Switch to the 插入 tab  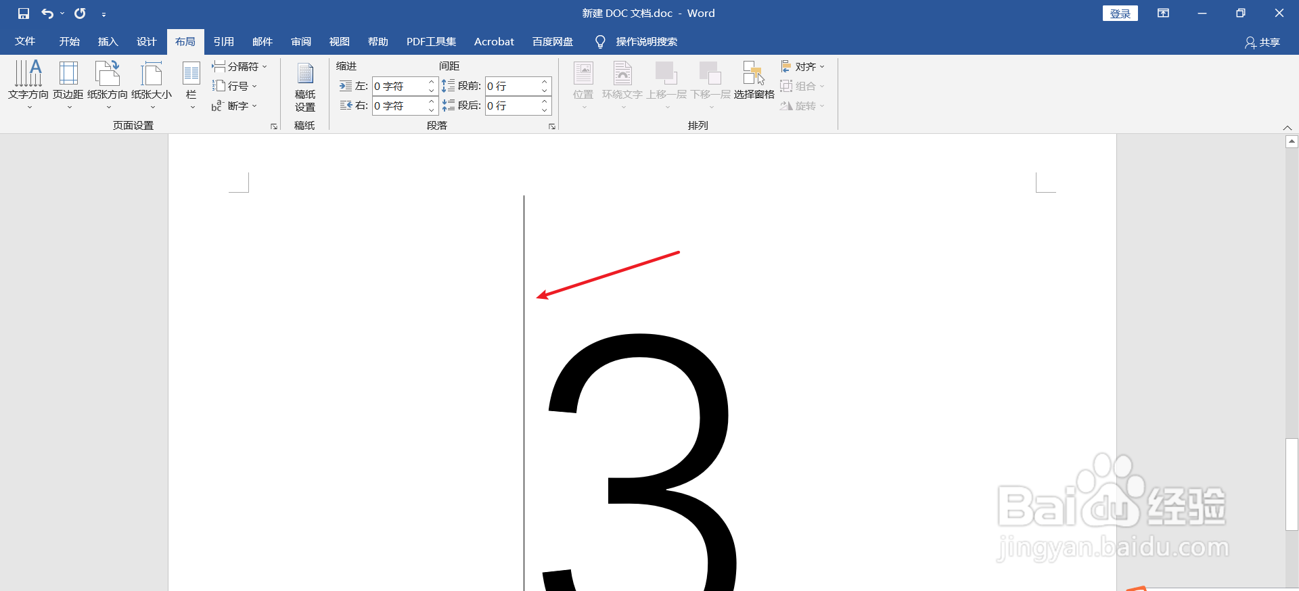click(108, 42)
